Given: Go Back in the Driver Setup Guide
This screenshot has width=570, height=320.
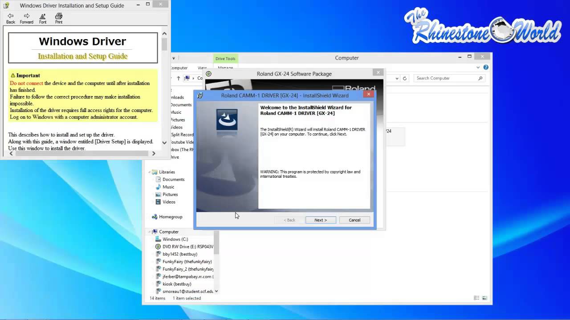Looking at the screenshot, I should coord(11,18).
